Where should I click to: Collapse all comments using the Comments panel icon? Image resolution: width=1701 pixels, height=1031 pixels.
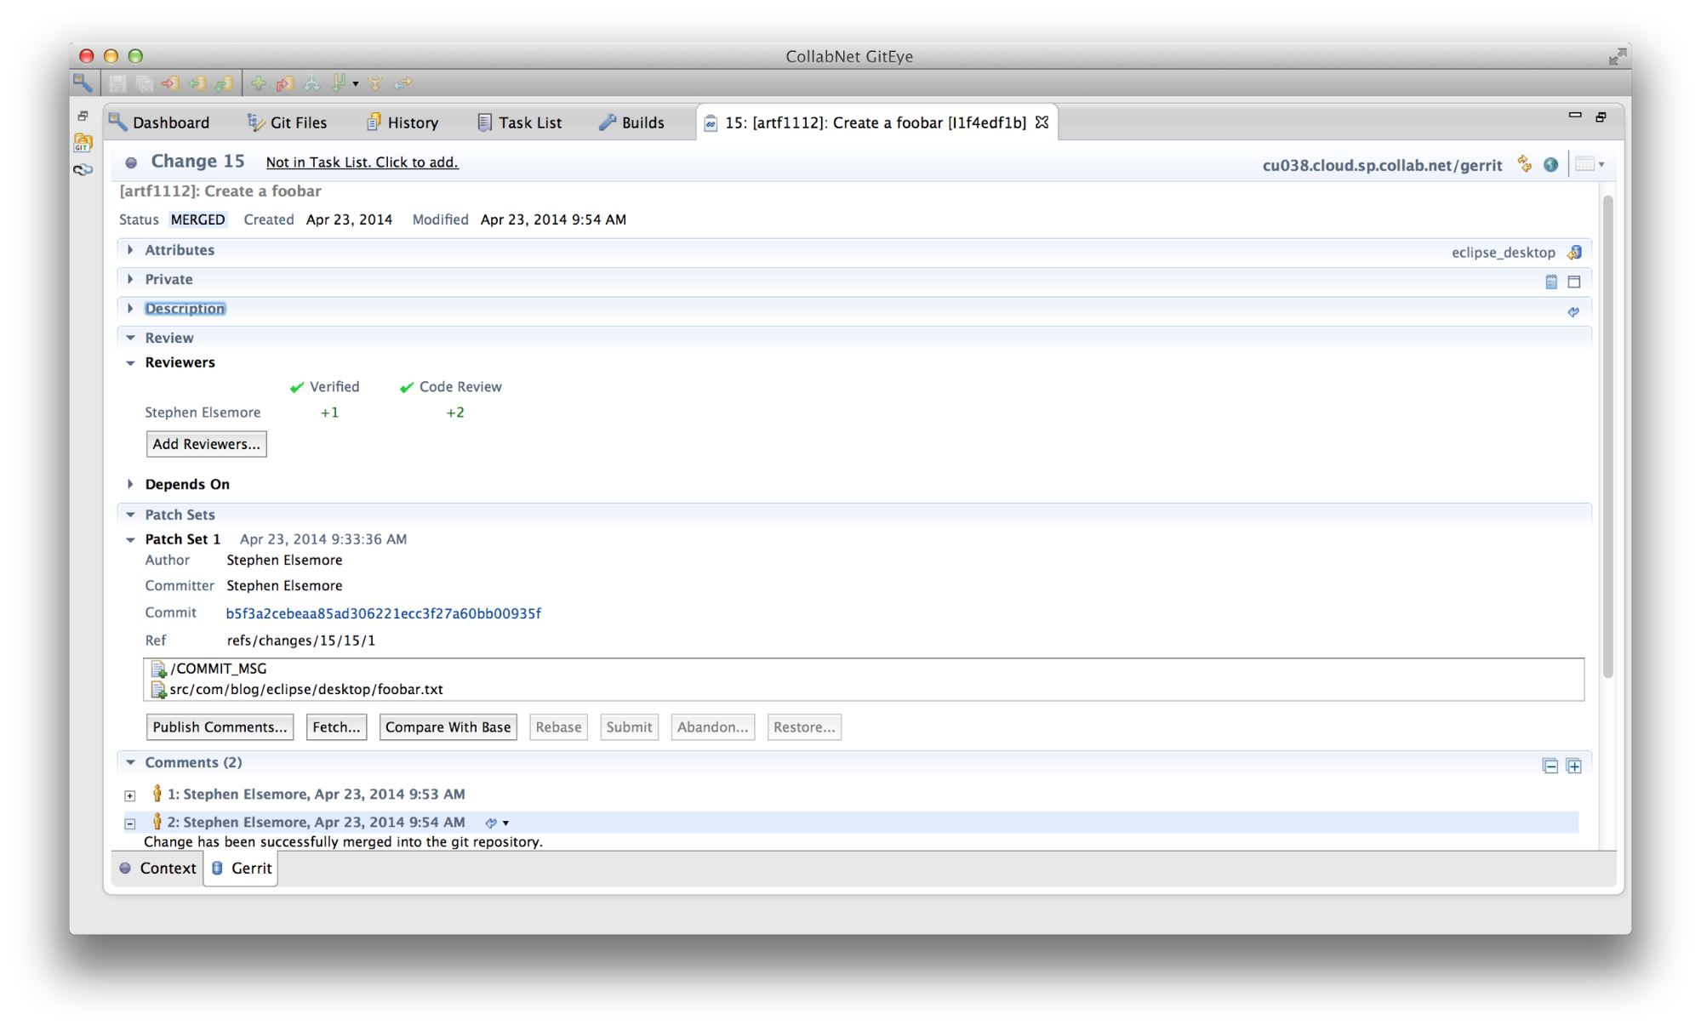pyautogui.click(x=1550, y=765)
